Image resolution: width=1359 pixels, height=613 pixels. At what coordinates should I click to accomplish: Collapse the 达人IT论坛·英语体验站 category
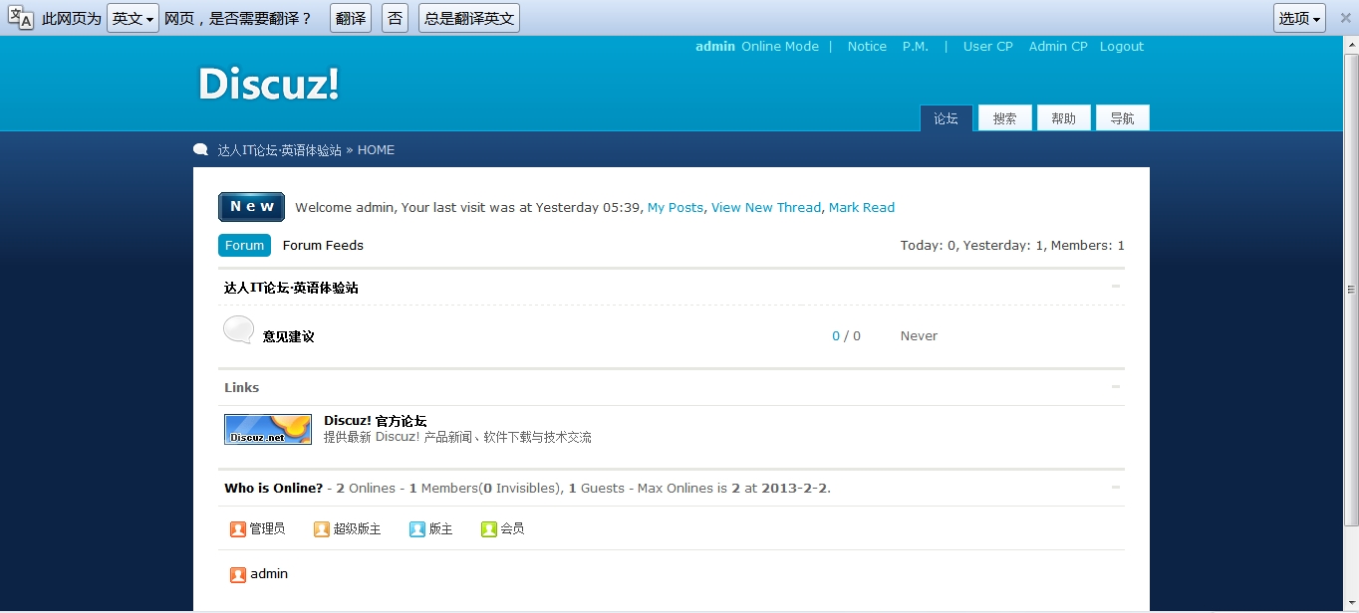coord(1116,287)
